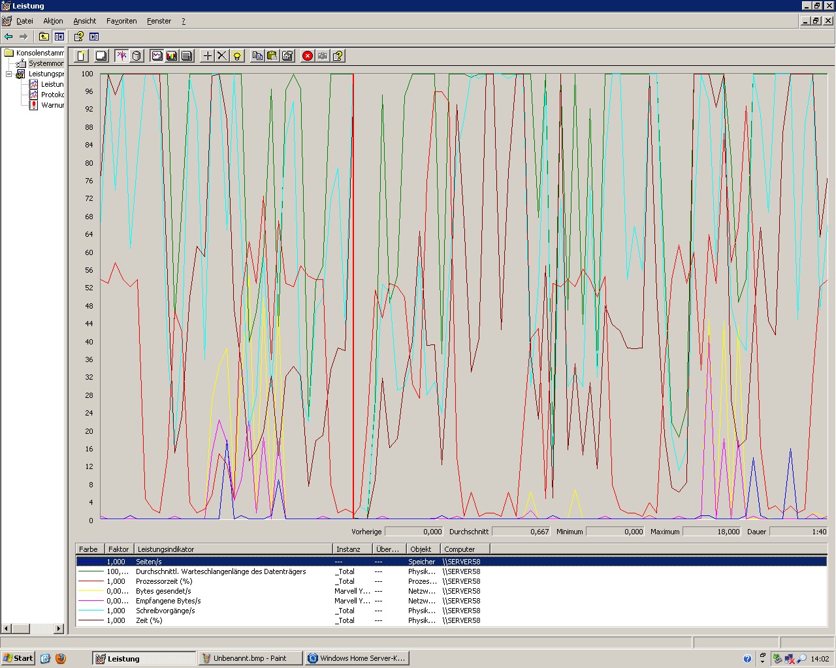Open System Monitor Help in graph toolbar

pos(338,55)
